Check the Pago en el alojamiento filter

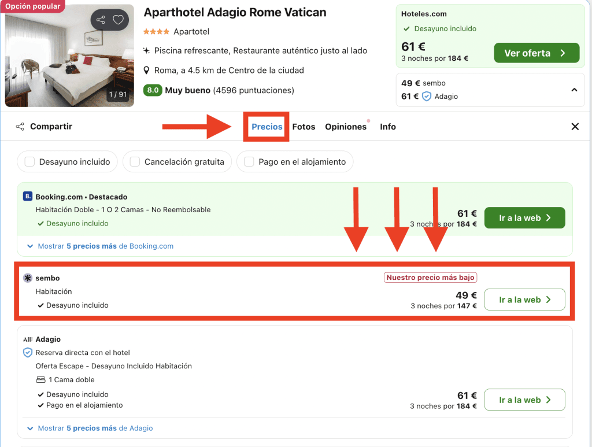249,162
